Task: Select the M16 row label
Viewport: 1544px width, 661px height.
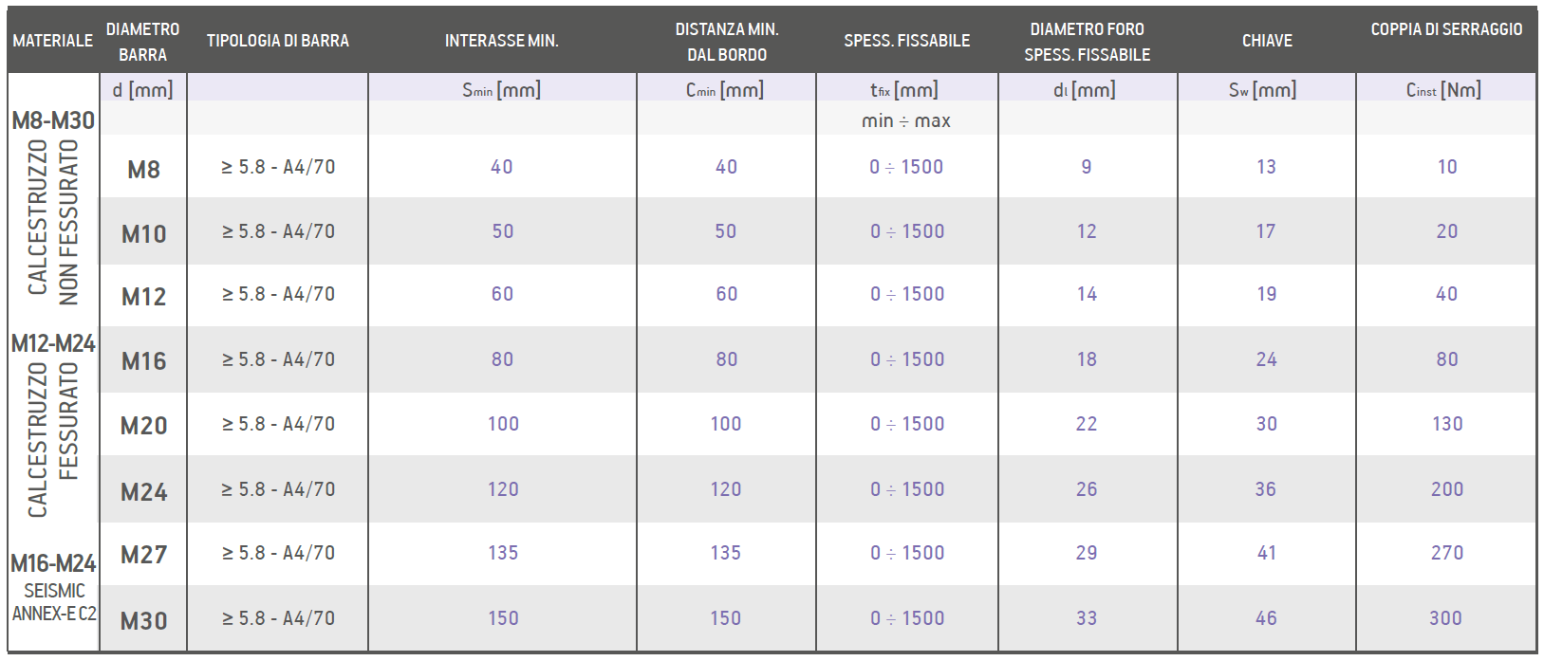Action: coord(143,361)
